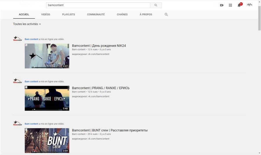Click Bam content avatar beside BUNT crew post
The height and width of the screenshot is (155, 261).
(17, 124)
